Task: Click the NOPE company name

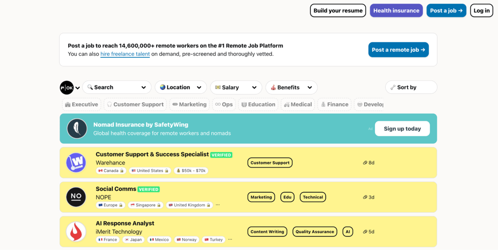Action: tap(104, 197)
